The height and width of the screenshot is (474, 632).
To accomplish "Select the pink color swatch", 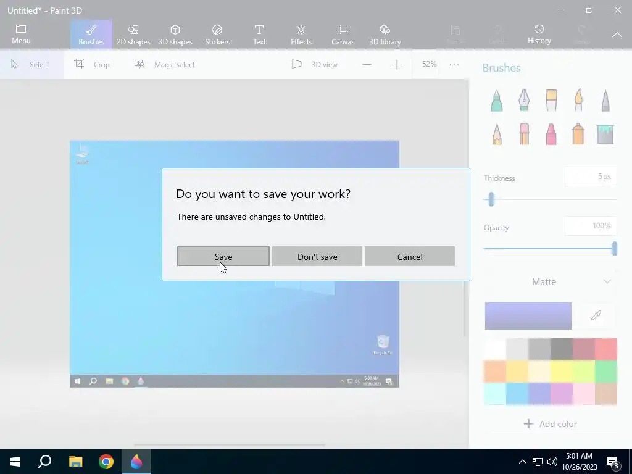I will [x=584, y=393].
